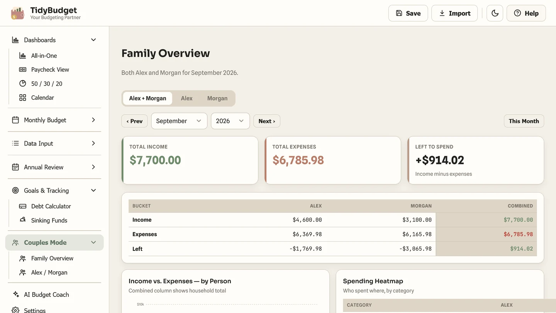Click Morgan's Left value -$3,065.98
The width and height of the screenshot is (556, 313).
(415, 249)
